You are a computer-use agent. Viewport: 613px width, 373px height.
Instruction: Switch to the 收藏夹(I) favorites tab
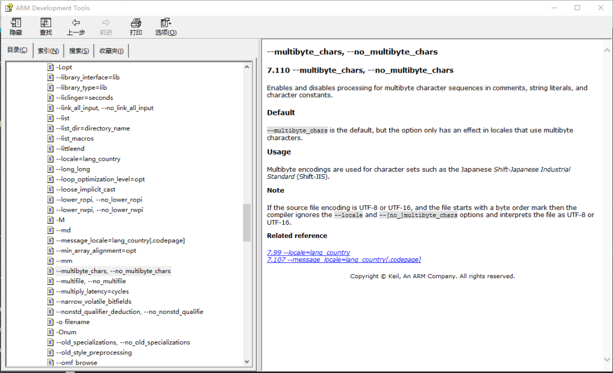tap(111, 51)
